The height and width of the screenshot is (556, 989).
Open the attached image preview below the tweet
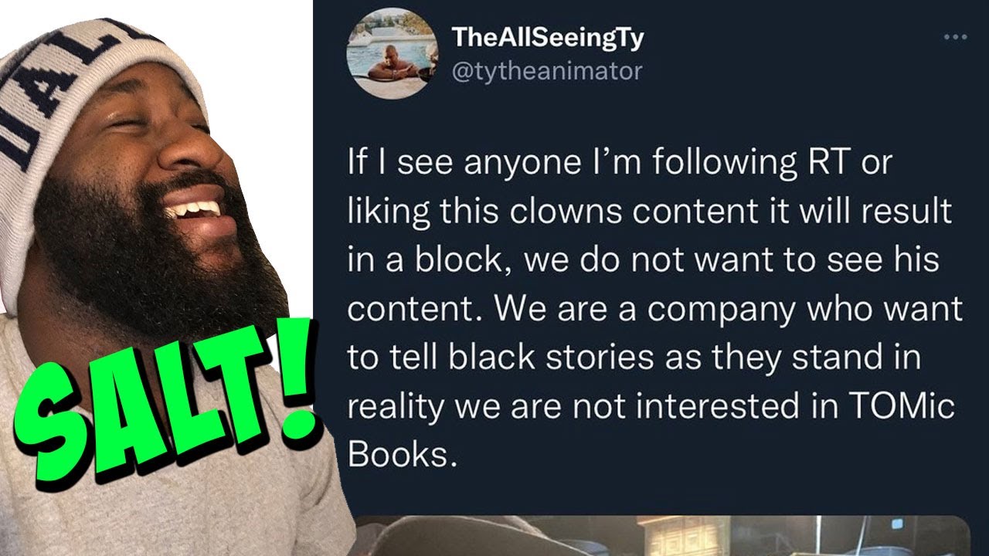pyautogui.click(x=663, y=536)
